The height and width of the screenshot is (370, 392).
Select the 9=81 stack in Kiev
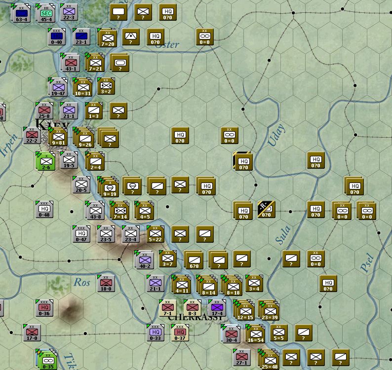(58, 137)
